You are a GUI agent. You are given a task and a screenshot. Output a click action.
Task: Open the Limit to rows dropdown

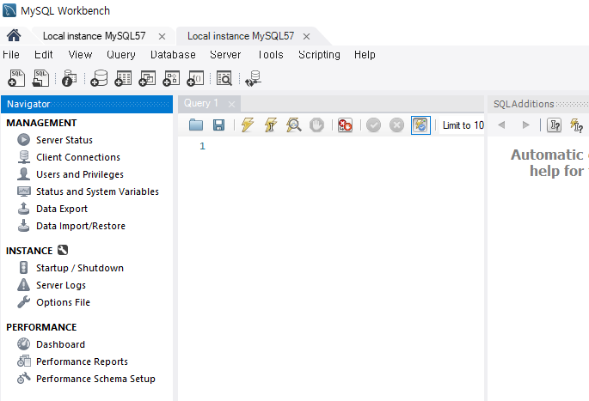tap(463, 125)
